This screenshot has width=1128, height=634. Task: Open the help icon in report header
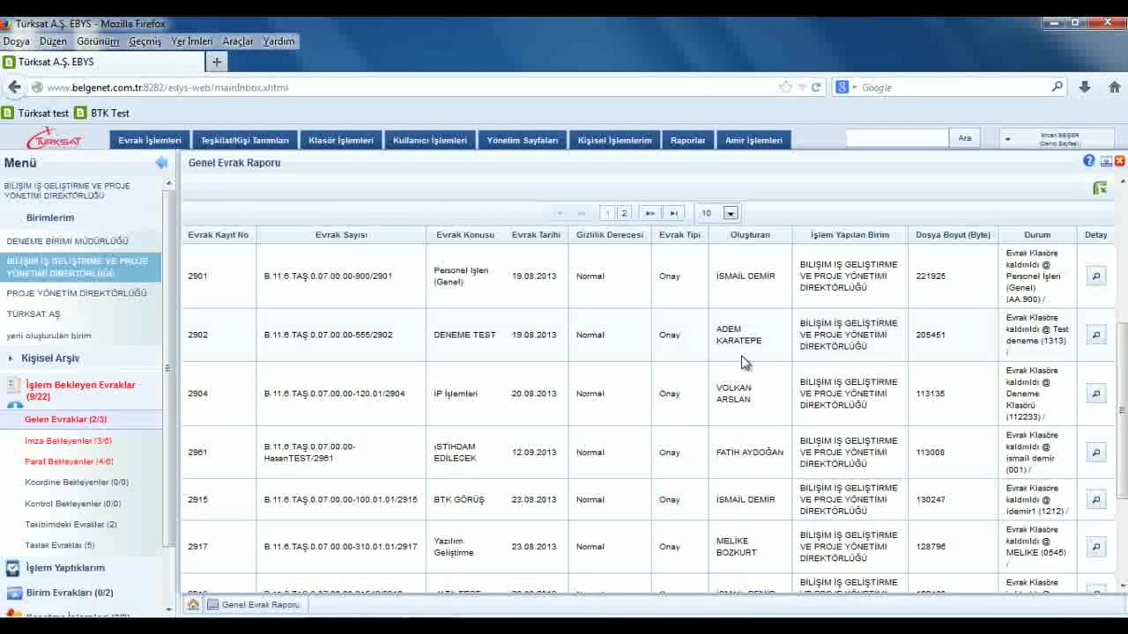1089,161
